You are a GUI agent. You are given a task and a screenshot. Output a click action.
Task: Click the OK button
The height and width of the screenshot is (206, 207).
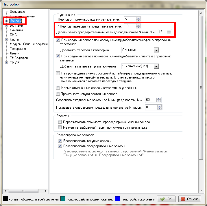click(166, 199)
